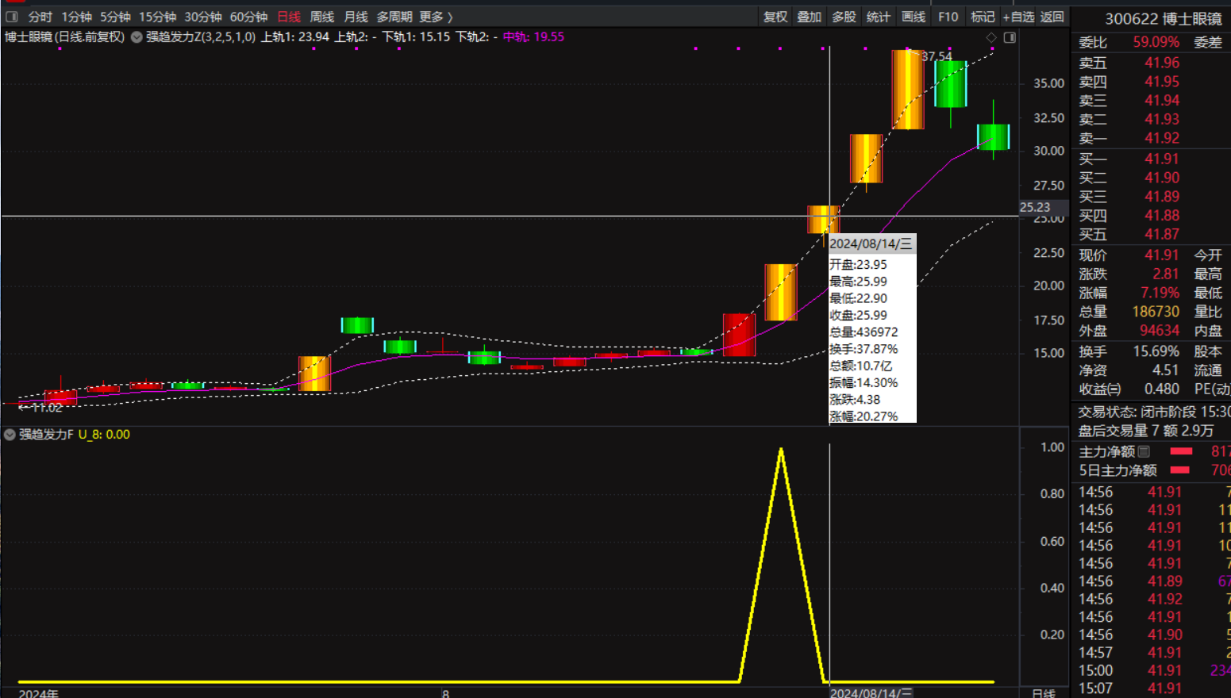1231x698 pixels.
Task: Expand the 强趋发力F indicator dropdown
Action: [10, 435]
